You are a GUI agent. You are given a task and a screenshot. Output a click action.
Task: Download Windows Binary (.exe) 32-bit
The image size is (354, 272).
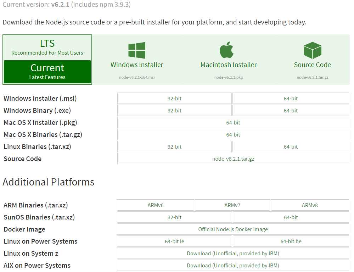[174, 111]
